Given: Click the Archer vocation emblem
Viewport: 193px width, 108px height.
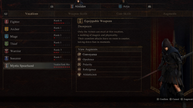Looking at the screenshot, I should 6,29.
